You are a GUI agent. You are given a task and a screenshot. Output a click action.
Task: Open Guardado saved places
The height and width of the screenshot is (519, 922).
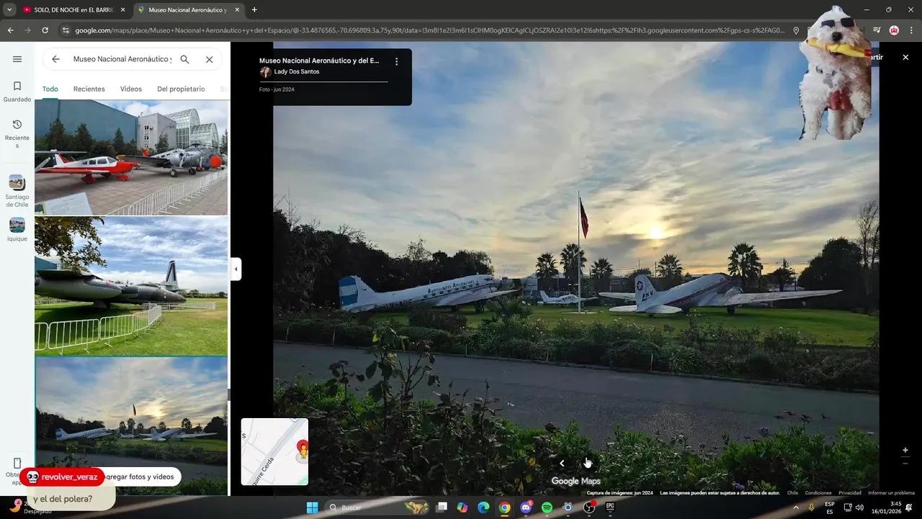click(17, 92)
